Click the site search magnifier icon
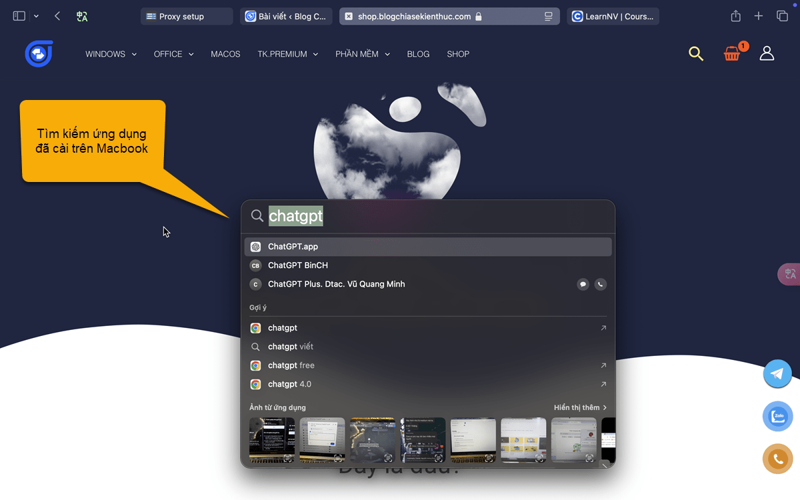 click(x=696, y=54)
